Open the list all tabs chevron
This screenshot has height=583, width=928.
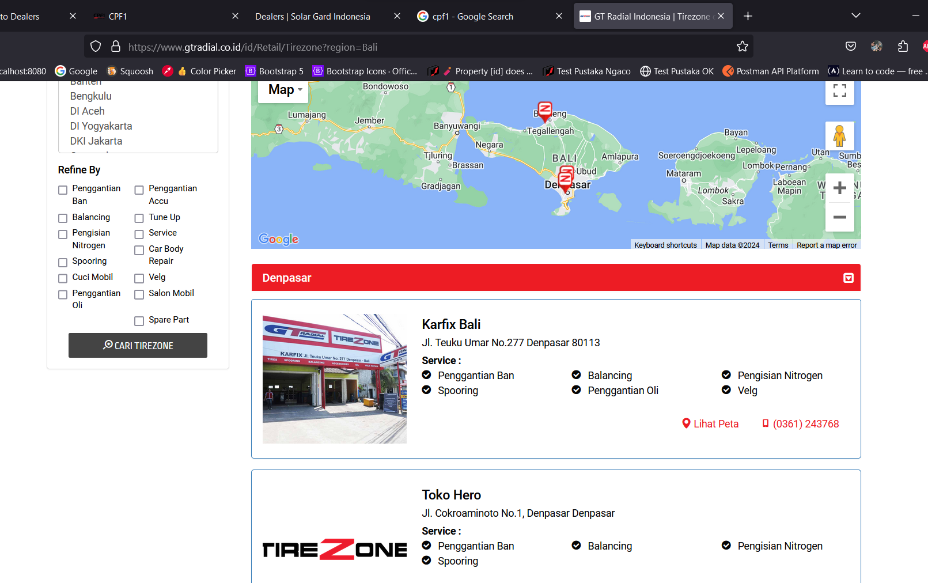pos(855,16)
